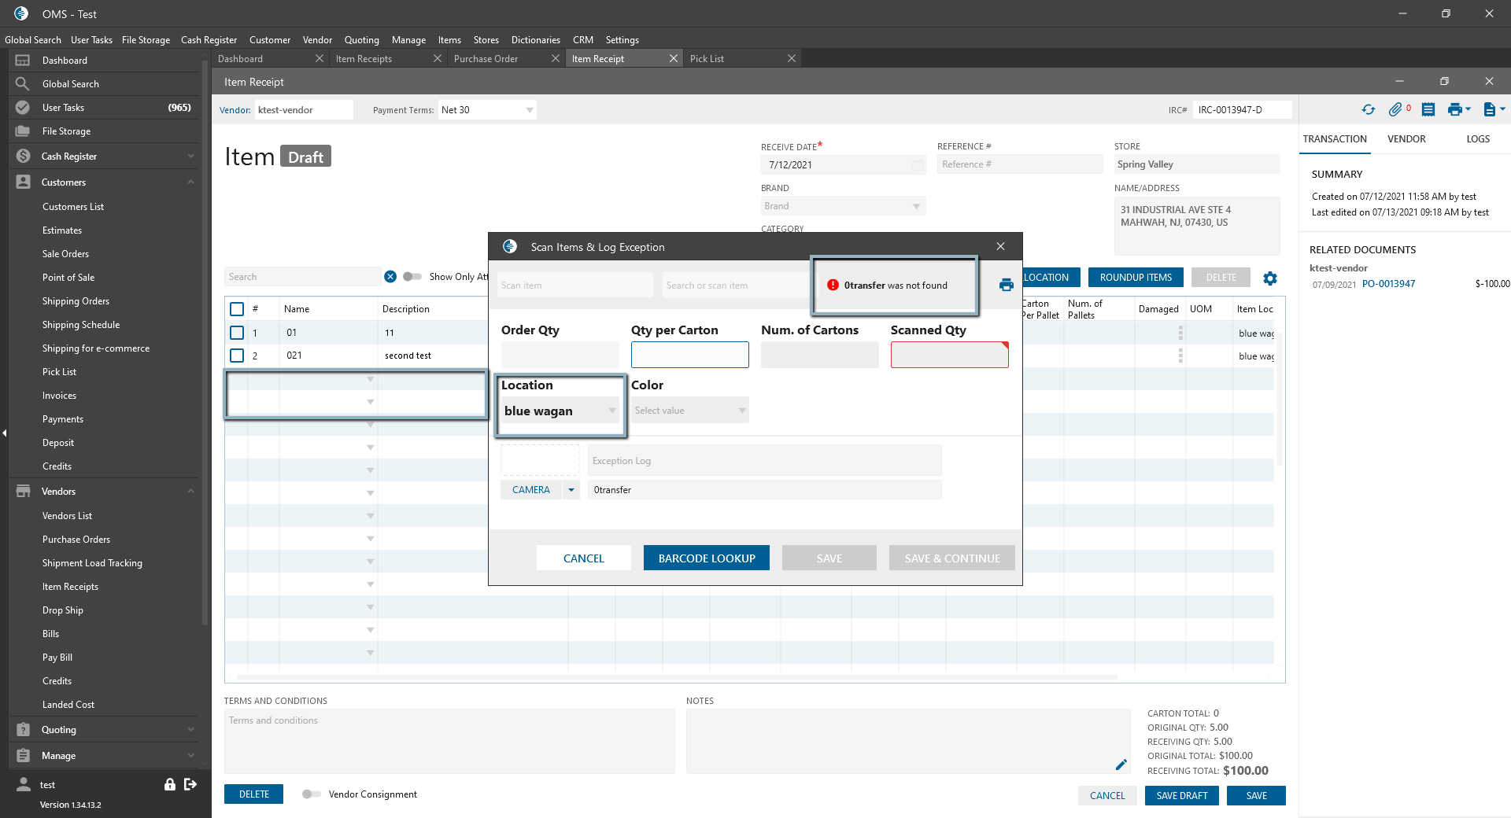Expand the document options dropdown arrow
The height and width of the screenshot is (818, 1511).
click(x=1502, y=110)
